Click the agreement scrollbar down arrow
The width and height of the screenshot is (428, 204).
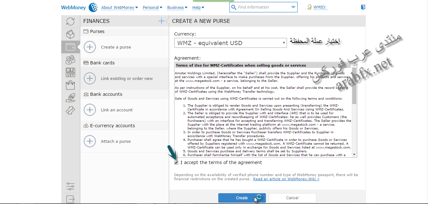(x=354, y=155)
